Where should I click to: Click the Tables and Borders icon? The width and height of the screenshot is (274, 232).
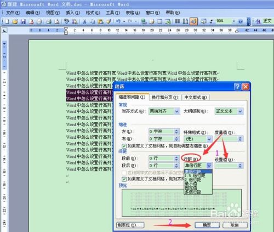tap(152, 21)
